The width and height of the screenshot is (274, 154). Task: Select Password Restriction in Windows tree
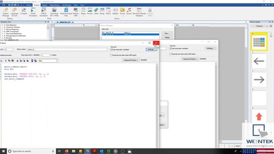coord(13,33)
